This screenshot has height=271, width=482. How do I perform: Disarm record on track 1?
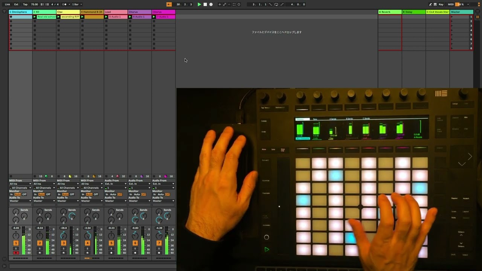pos(16,253)
